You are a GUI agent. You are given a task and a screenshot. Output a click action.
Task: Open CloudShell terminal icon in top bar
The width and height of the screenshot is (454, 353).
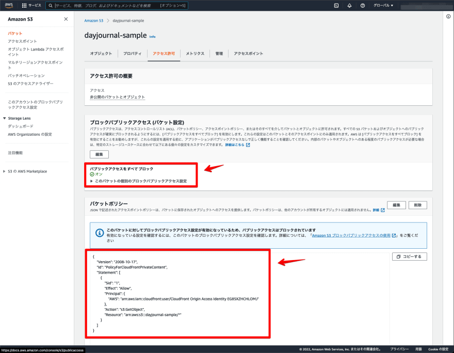[336, 6]
